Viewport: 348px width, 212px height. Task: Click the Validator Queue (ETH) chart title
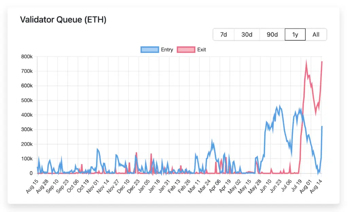63,20
